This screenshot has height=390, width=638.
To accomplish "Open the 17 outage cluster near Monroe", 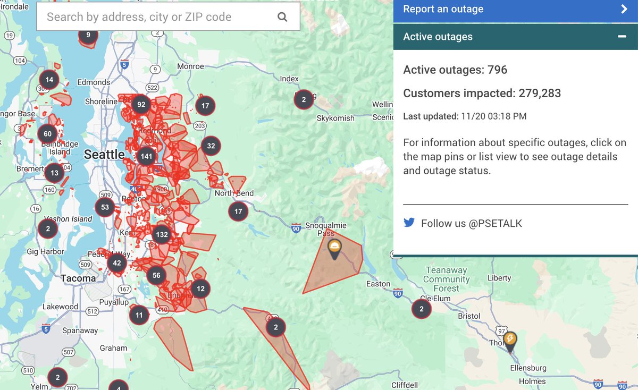I will coord(205,106).
